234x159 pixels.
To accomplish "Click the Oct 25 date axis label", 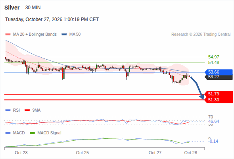I will (x=82, y=153).
